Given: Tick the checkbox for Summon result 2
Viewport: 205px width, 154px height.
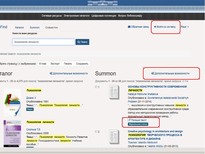Looking at the screenshot, I should click(96, 132).
